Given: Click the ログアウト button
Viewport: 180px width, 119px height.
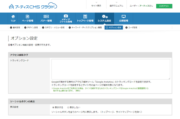Looking at the screenshot, I should [x=164, y=6].
